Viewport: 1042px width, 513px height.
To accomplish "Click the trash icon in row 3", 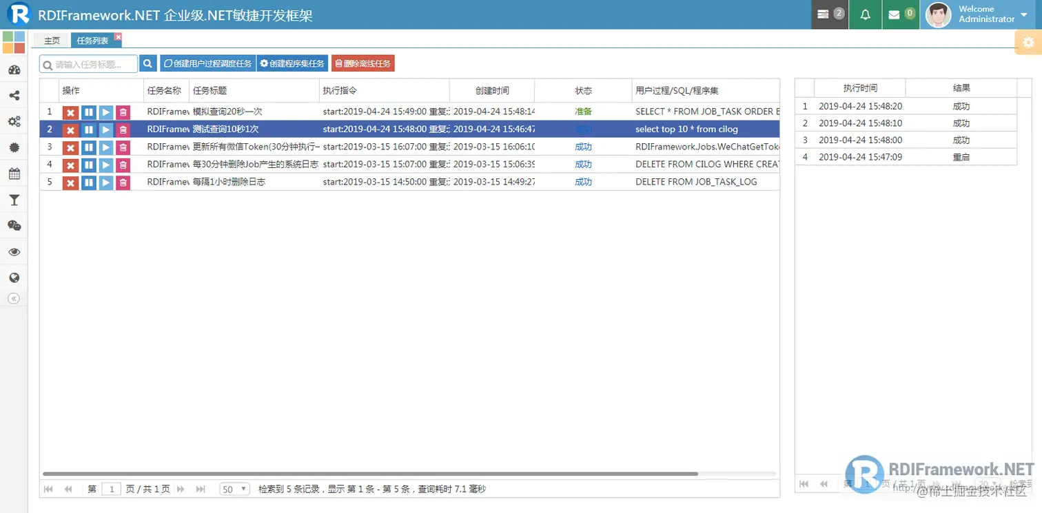I will point(123,147).
